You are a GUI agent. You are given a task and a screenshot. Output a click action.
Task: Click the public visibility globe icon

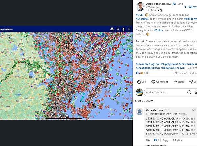pyautogui.click(x=161, y=10)
